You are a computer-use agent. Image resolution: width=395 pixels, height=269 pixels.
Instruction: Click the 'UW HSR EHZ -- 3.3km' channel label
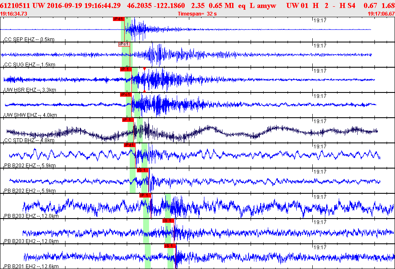tap(30, 90)
